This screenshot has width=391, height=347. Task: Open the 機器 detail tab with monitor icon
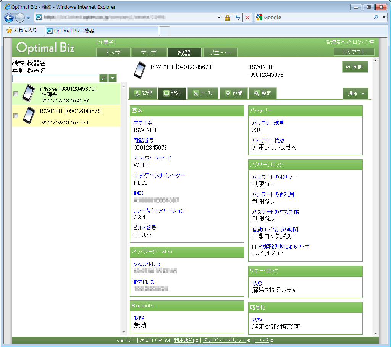coord(172,94)
